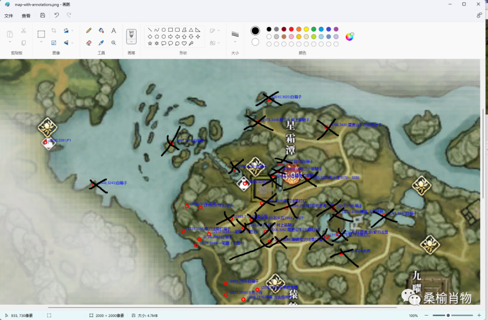Pick the orange color swatch

[299, 29]
